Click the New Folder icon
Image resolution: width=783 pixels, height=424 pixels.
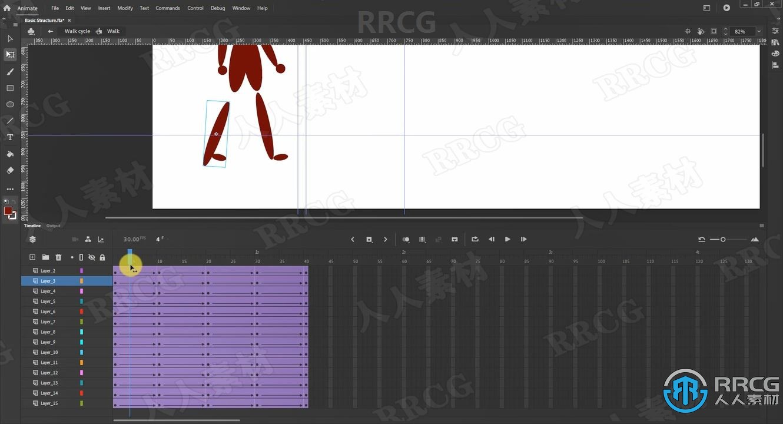coord(45,257)
